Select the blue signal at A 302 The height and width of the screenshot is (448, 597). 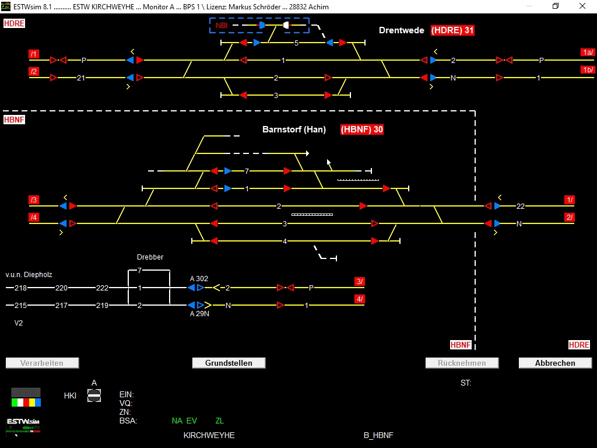(x=191, y=288)
